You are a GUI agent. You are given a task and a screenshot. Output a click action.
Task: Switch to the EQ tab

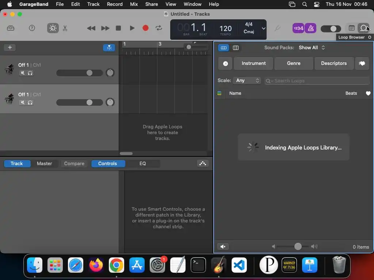coord(143,164)
